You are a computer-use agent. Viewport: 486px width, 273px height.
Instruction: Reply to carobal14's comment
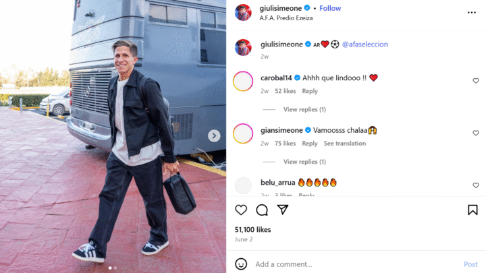click(x=310, y=91)
